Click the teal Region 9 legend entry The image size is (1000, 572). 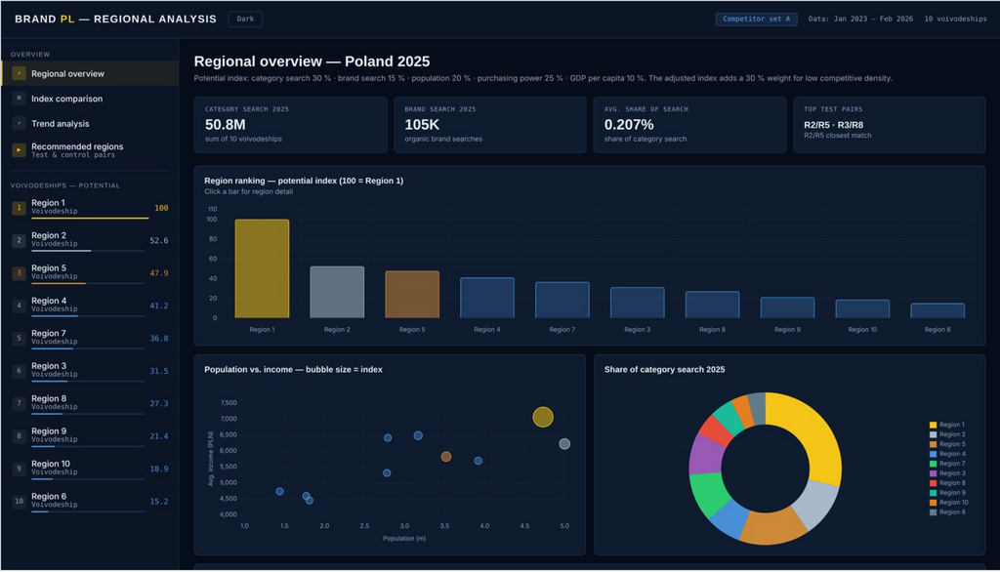(x=947, y=493)
